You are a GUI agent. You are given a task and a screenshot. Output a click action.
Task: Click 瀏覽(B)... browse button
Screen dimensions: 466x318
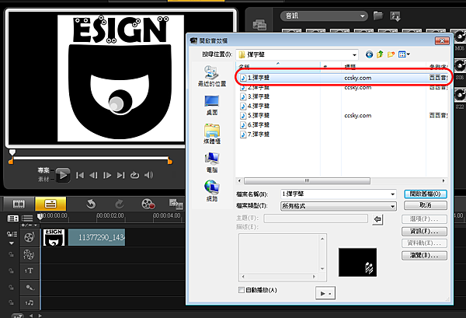pos(424,255)
